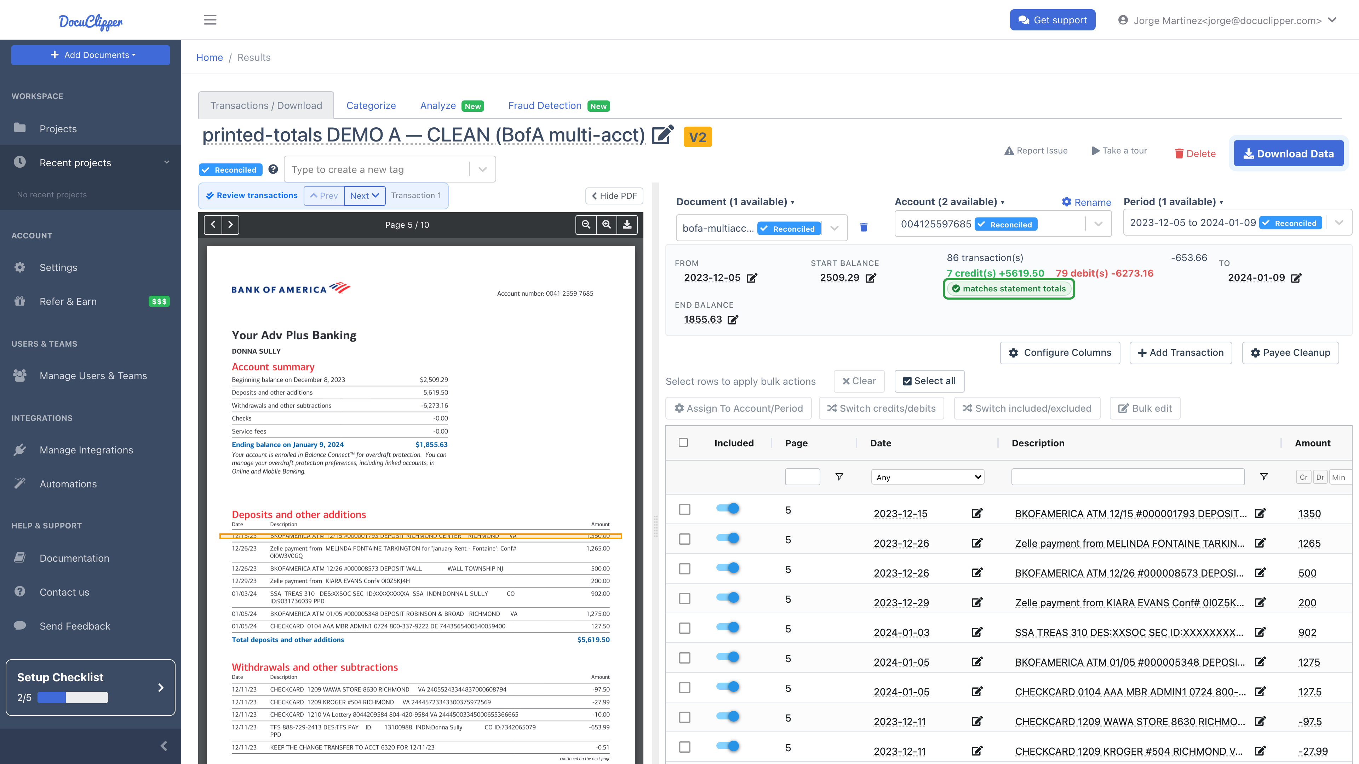Click Select all rows button

click(x=929, y=381)
